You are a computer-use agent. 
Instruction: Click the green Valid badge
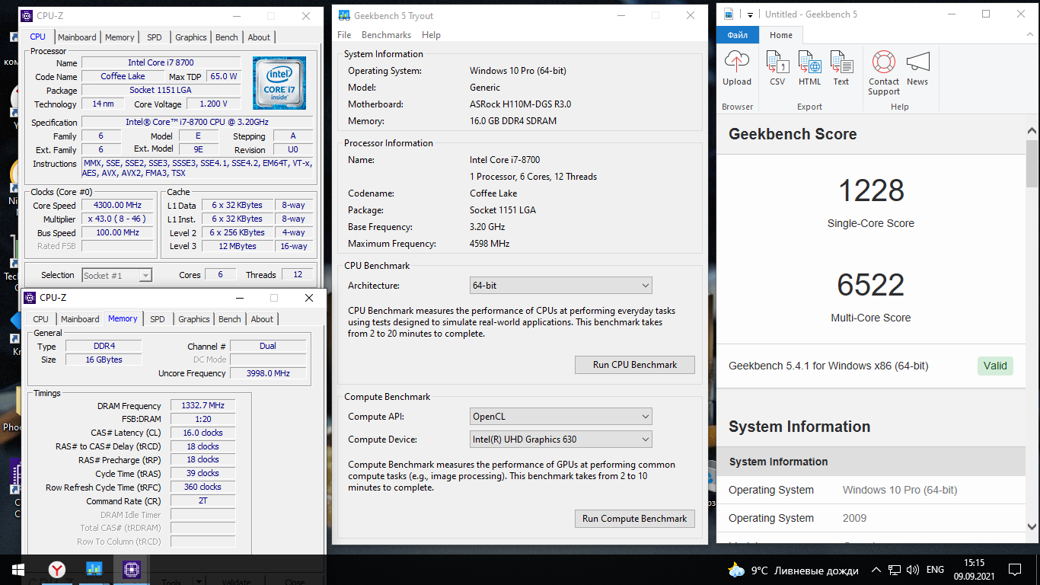click(x=995, y=366)
